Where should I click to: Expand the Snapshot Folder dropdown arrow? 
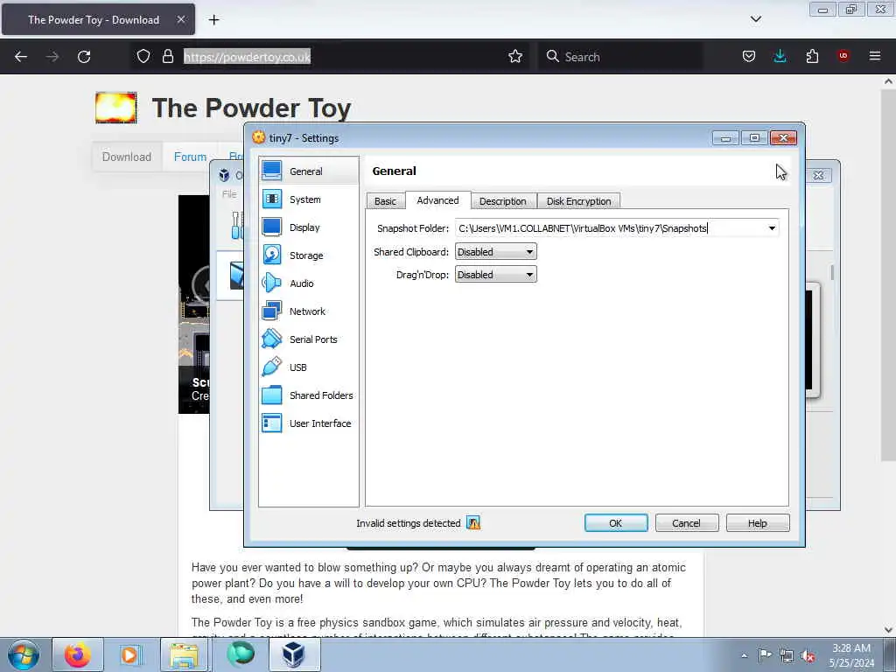[x=772, y=228]
